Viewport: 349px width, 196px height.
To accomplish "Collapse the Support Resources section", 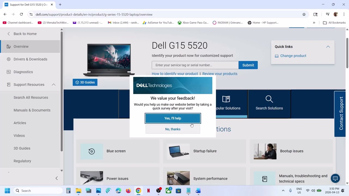I will pos(53,85).
